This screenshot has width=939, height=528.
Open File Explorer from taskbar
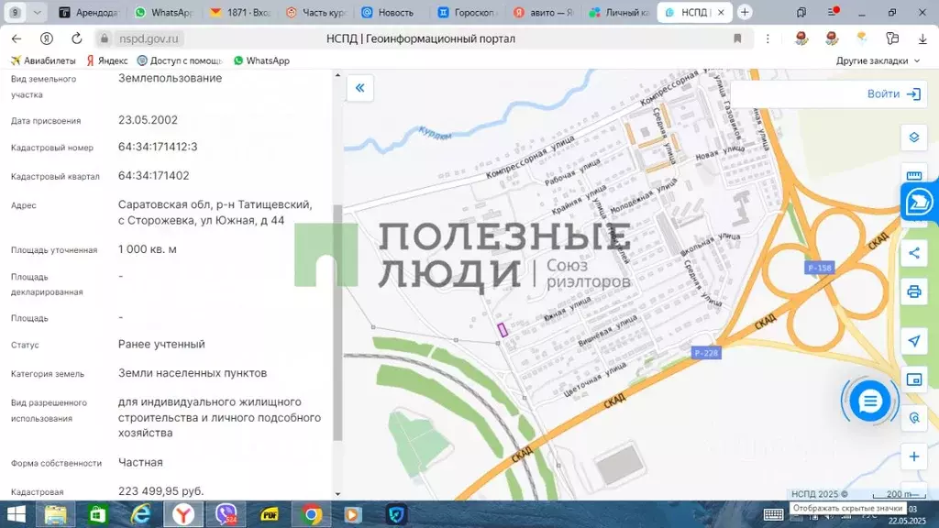[x=56, y=514]
